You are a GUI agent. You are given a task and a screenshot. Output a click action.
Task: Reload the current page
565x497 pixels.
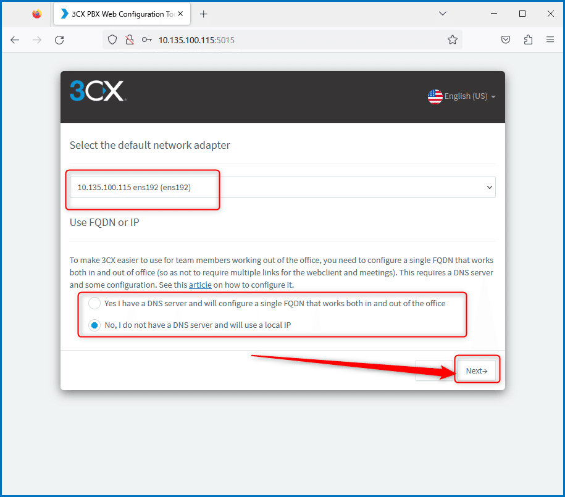59,40
